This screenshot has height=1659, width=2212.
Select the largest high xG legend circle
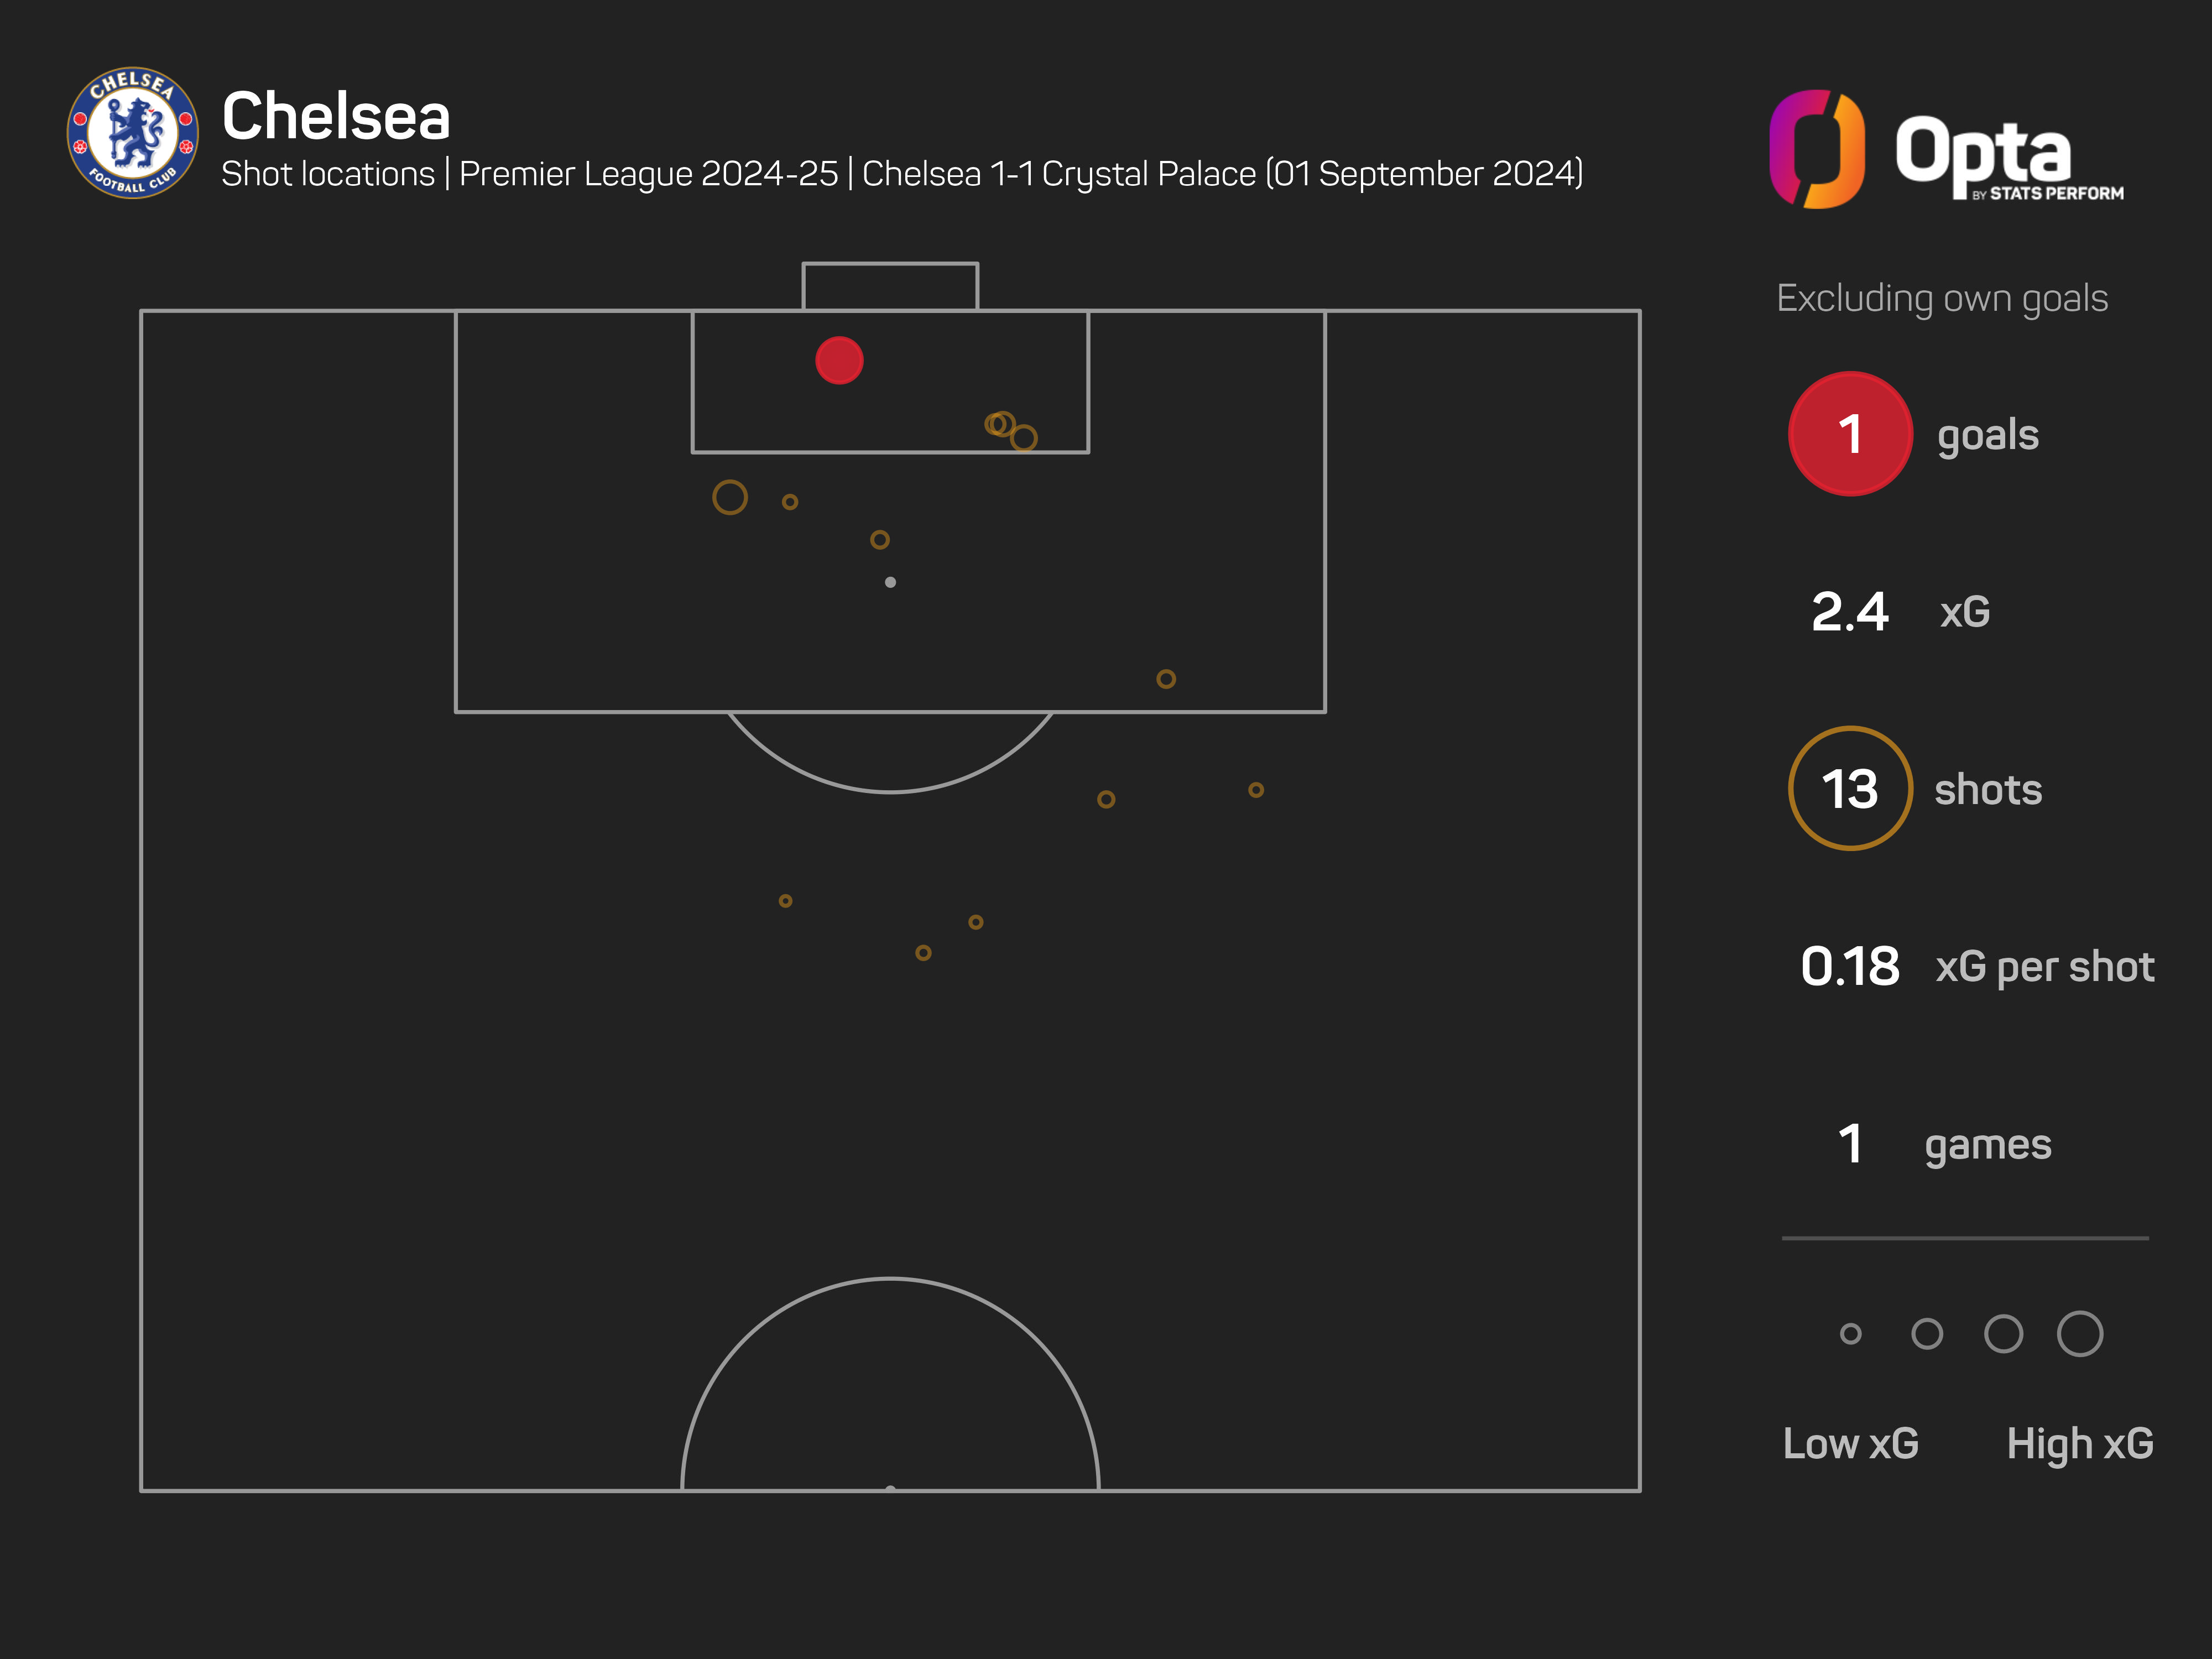[2080, 1333]
